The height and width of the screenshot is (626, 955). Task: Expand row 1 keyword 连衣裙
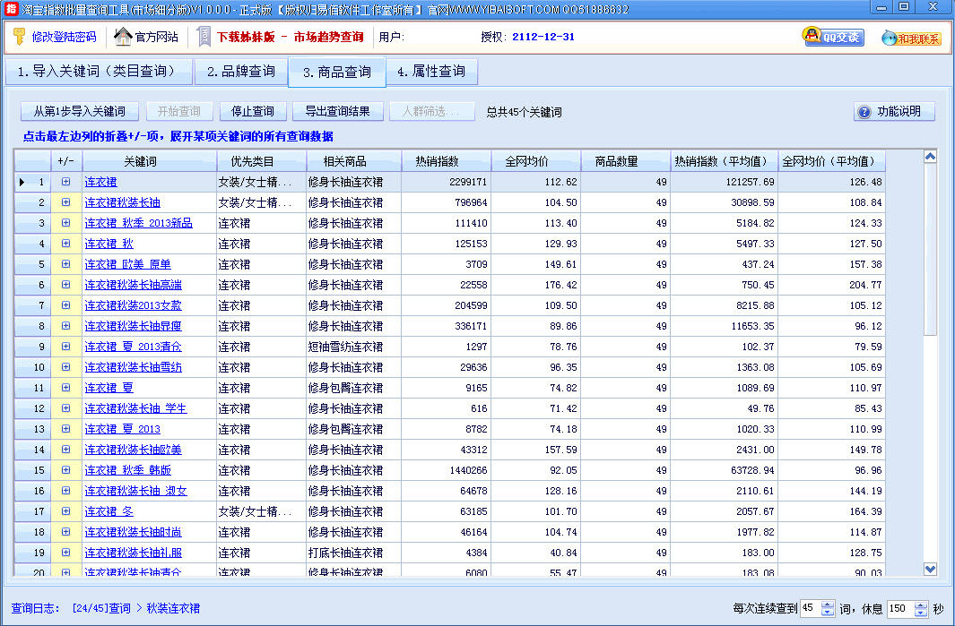(65, 182)
